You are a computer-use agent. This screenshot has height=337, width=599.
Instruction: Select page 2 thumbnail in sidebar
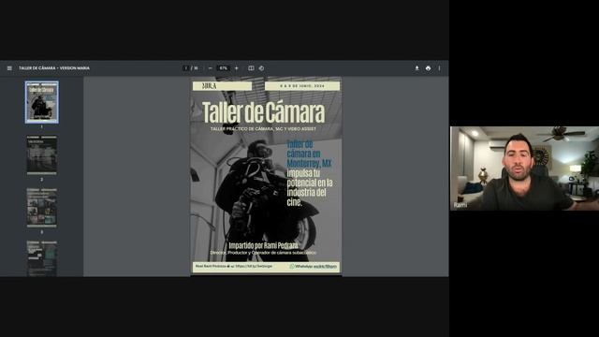click(42, 154)
